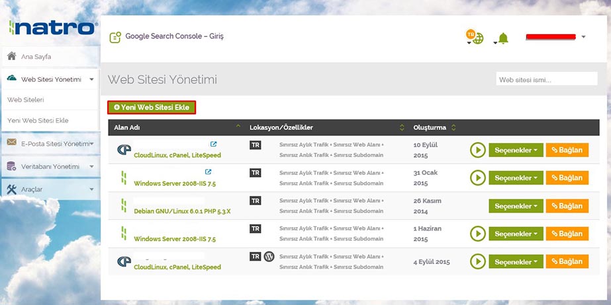Expand Araçlar menu

coord(51,189)
